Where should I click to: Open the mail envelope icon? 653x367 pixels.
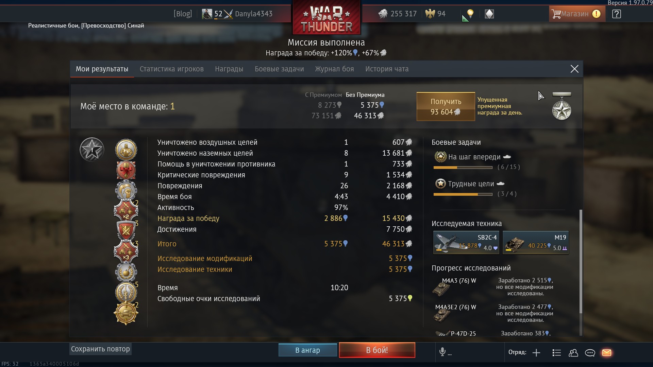pyautogui.click(x=607, y=353)
